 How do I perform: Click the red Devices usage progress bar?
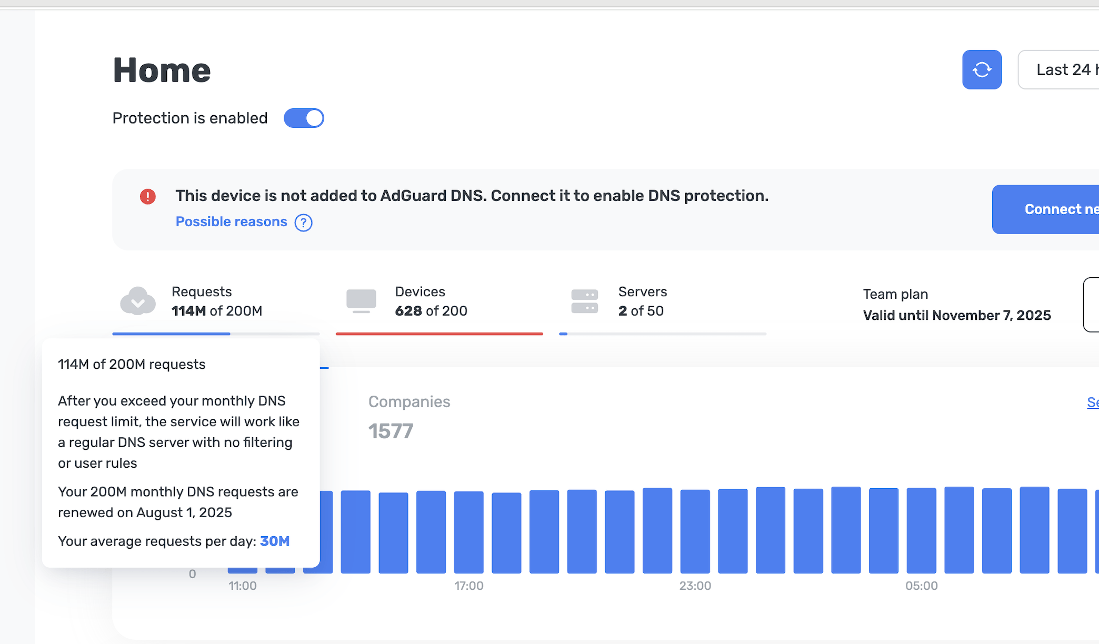pyautogui.click(x=439, y=334)
